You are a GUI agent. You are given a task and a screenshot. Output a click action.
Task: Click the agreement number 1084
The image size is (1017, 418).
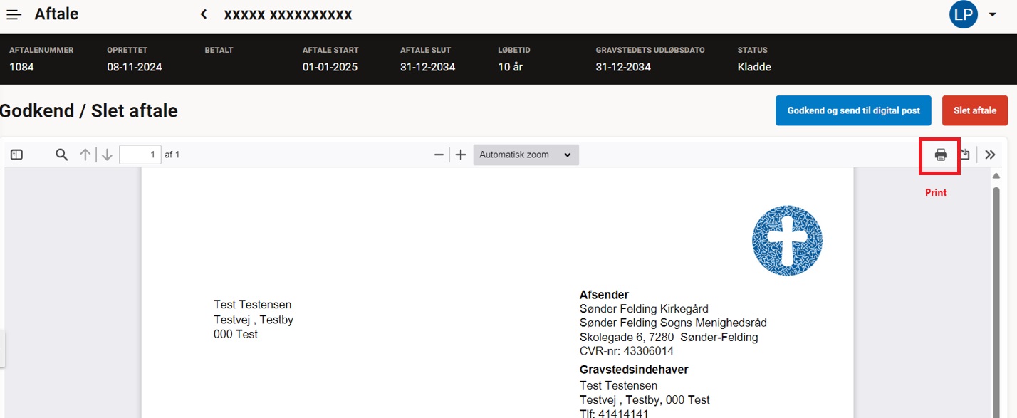21,67
